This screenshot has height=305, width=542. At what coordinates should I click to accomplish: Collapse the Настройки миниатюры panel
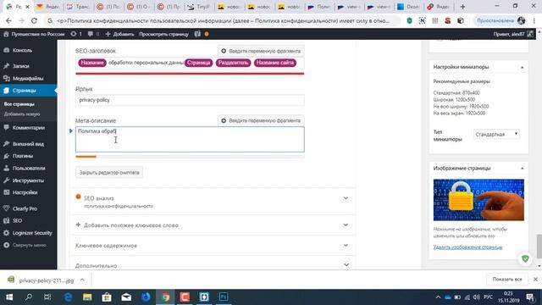coord(522,67)
